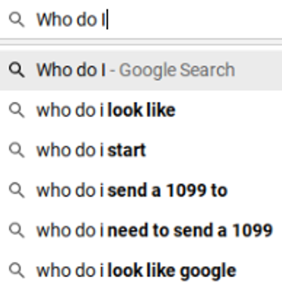Choose suggestion 'who do i look like'
The height and width of the screenshot is (291, 282).
click(141, 110)
